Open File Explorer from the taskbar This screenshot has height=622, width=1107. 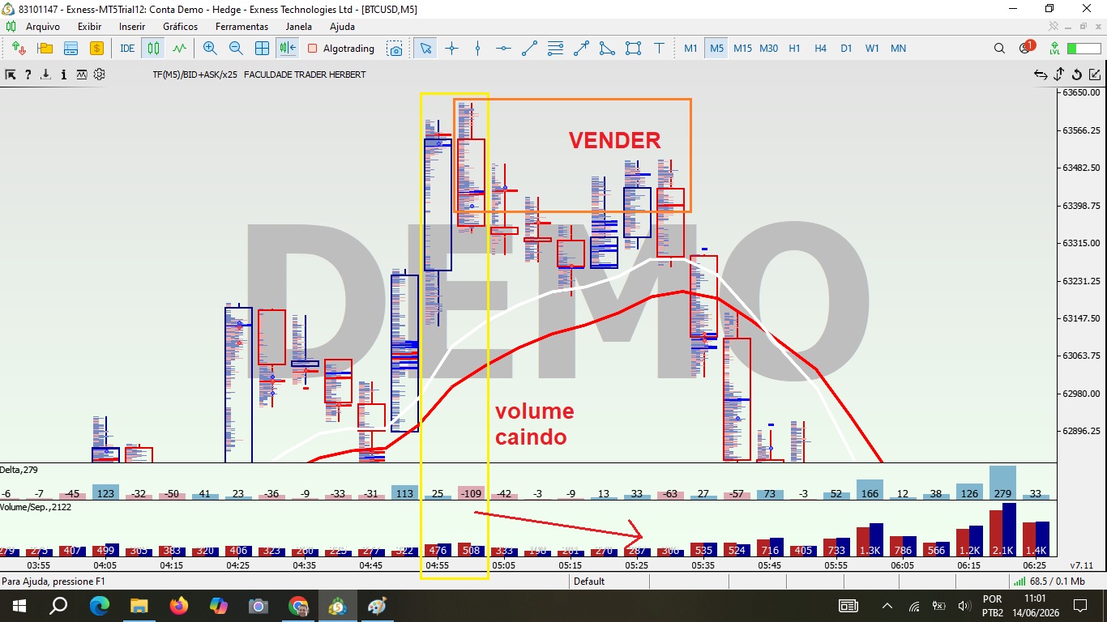click(139, 606)
